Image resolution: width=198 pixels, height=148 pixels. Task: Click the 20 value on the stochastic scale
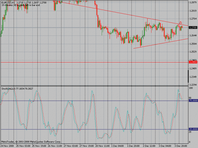pyautogui.click(x=190, y=132)
